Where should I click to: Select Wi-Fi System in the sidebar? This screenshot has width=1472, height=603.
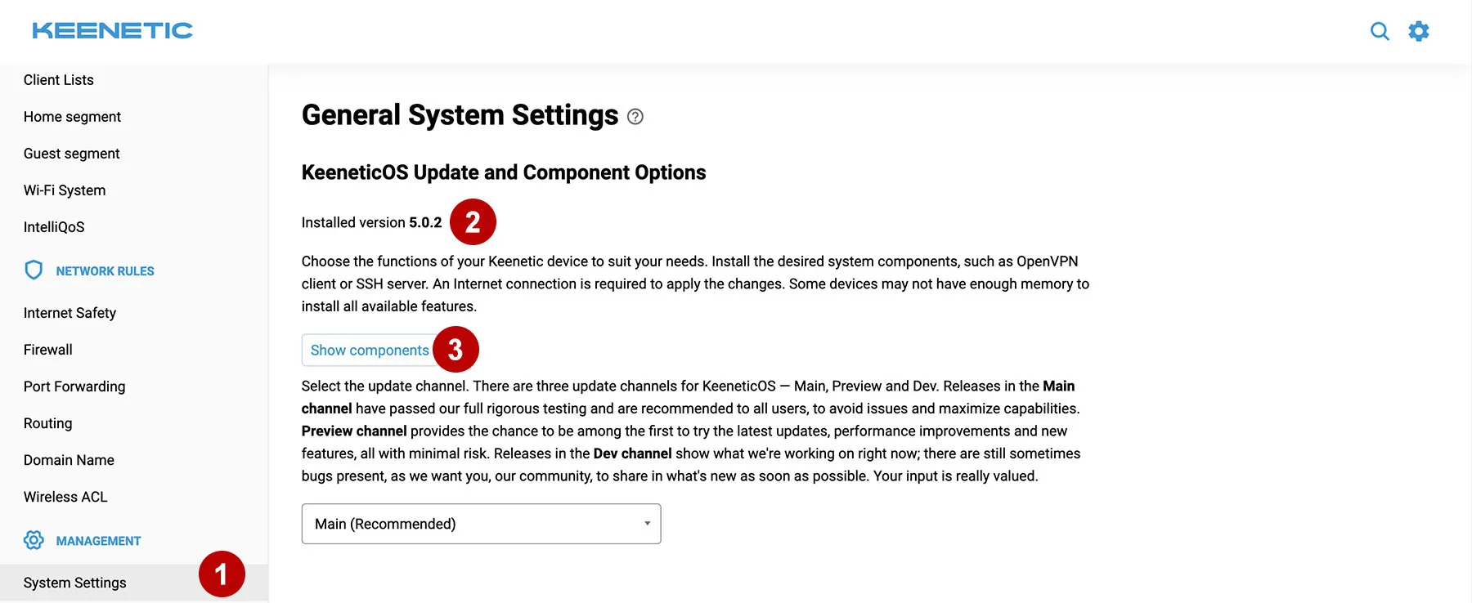[x=65, y=190]
